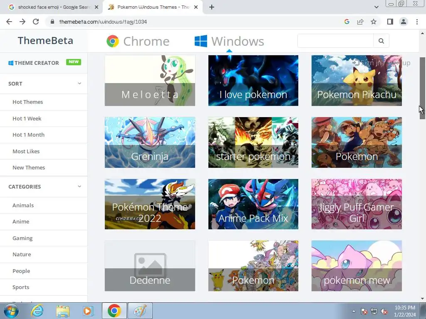Sort by New Themes
The height and width of the screenshot is (319, 426).
tap(29, 168)
